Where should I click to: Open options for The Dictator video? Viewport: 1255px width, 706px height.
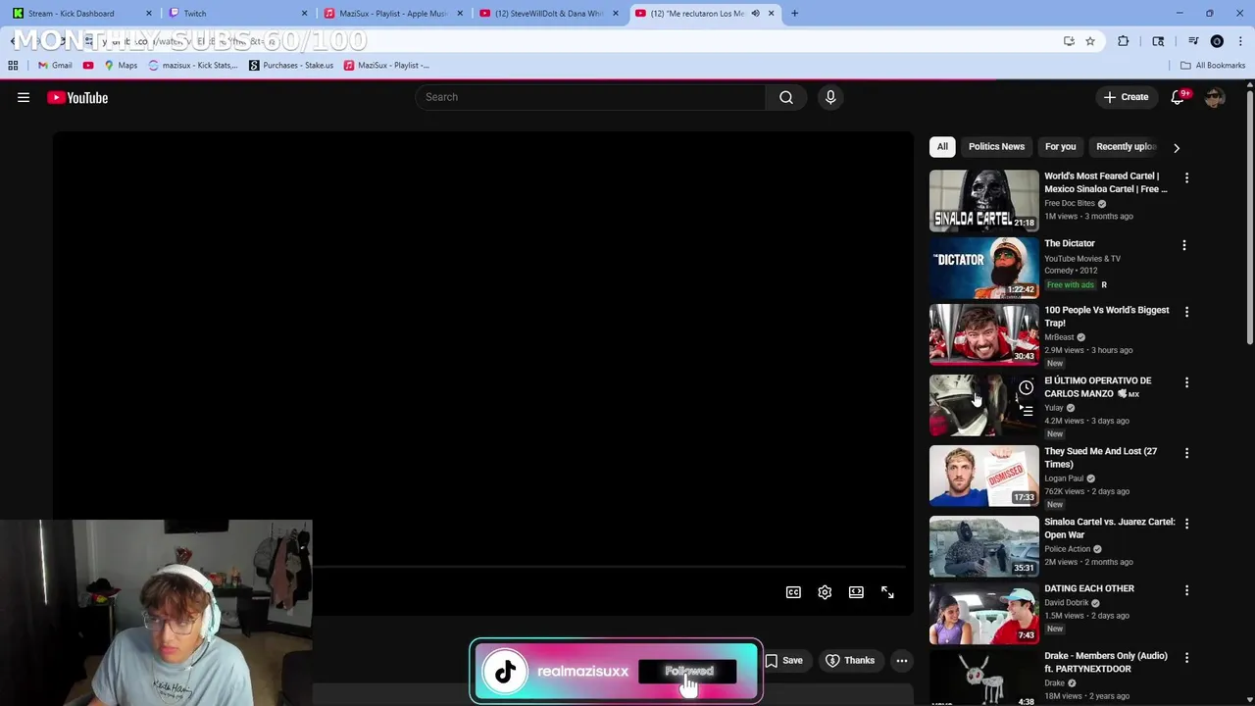1184,245
